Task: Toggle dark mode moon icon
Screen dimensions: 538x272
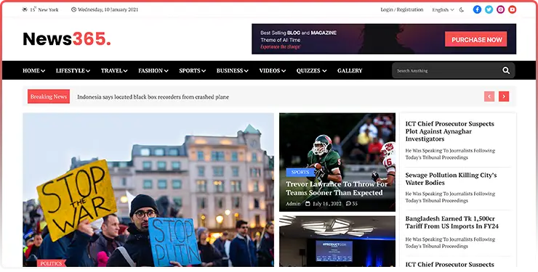Action: [x=462, y=10]
